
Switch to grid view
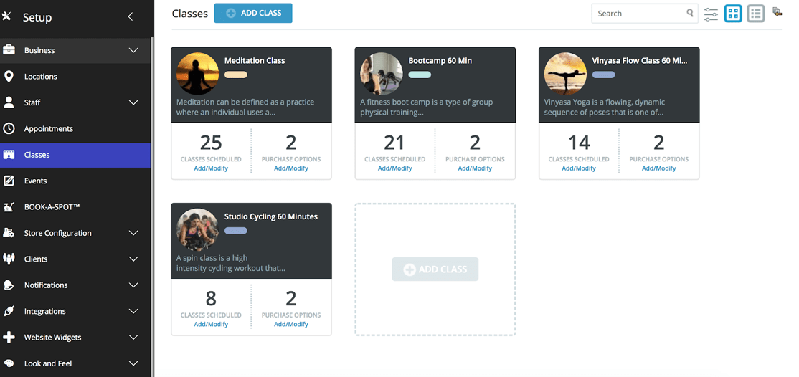coord(733,14)
